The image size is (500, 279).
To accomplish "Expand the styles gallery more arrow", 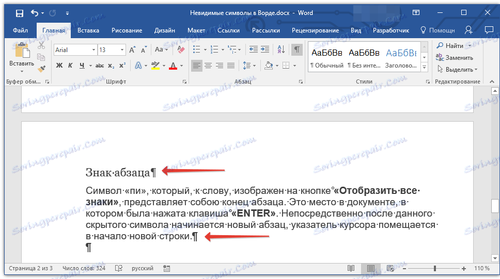I will click(424, 67).
